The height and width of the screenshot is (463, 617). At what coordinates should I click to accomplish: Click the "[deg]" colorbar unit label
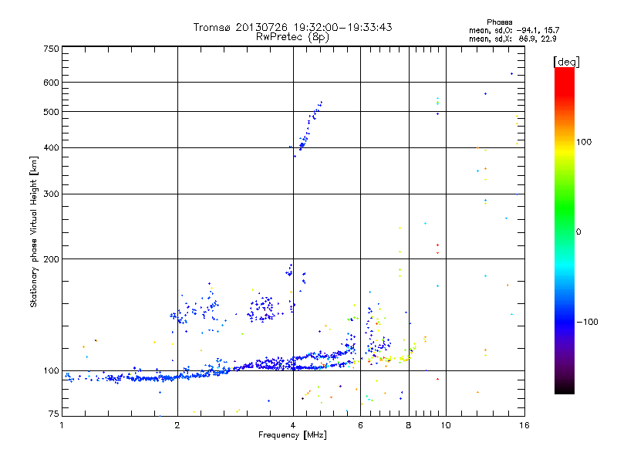[x=566, y=62]
